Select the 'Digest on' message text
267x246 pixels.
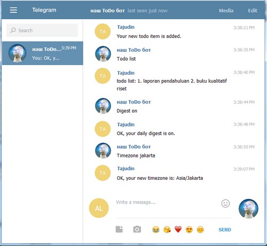[127, 111]
